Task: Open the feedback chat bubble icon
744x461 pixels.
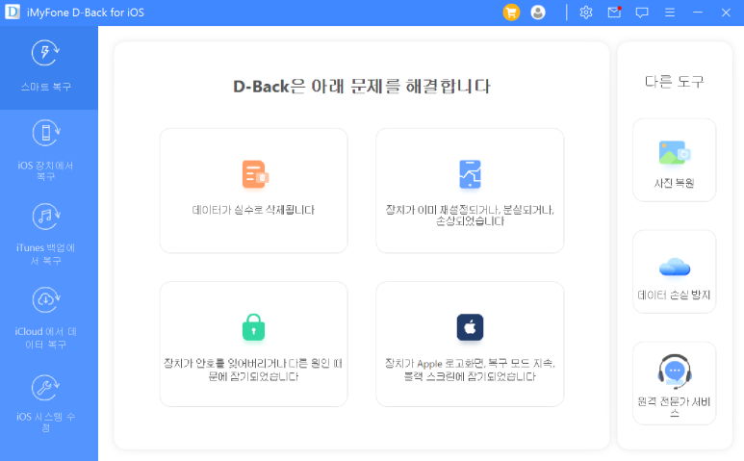Action: [x=642, y=13]
